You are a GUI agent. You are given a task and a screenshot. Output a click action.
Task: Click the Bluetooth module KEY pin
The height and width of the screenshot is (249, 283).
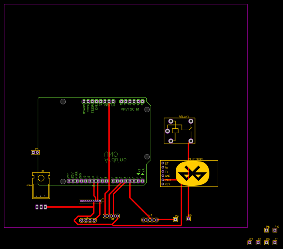163,184
